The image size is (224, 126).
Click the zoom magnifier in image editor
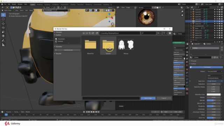click(182, 12)
